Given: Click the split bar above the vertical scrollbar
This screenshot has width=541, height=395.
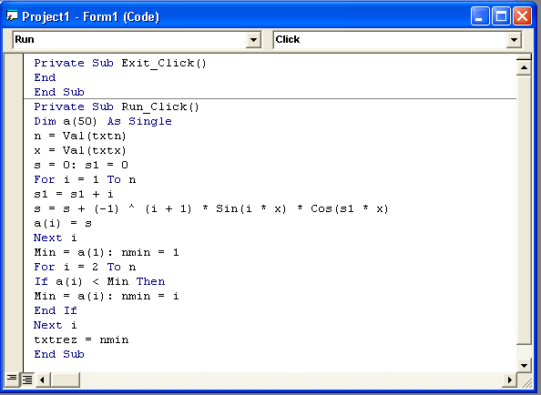Looking at the screenshot, I should point(524,57).
